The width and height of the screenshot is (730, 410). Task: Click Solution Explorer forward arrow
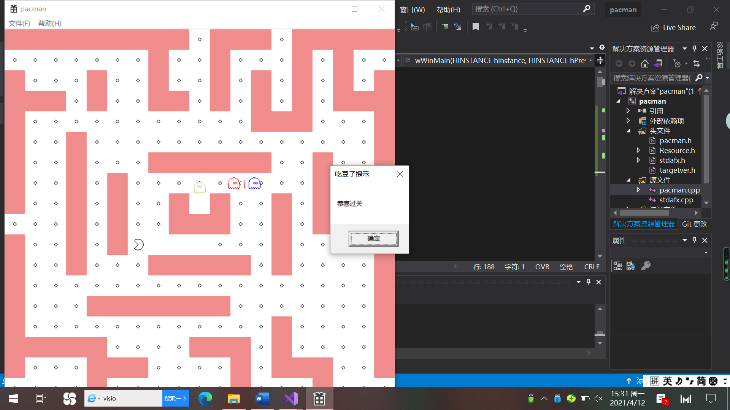[632, 63]
